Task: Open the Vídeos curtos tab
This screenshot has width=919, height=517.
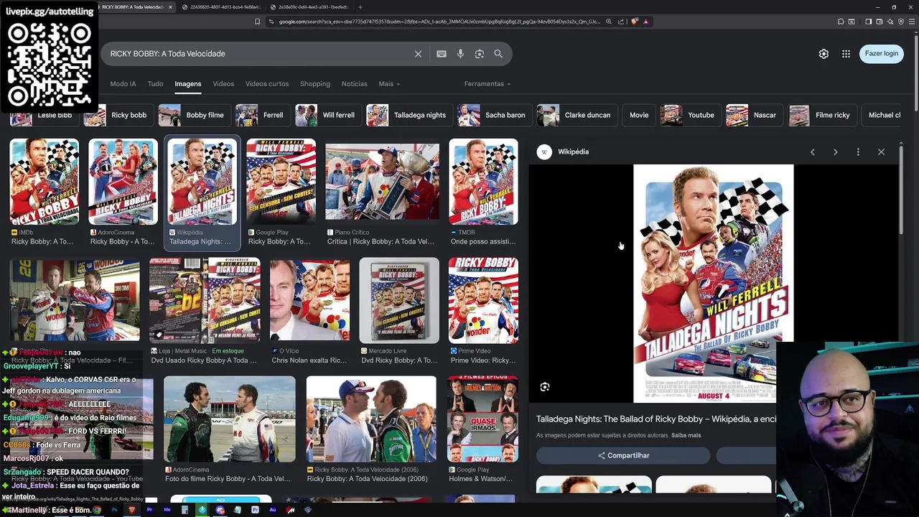Action: [x=267, y=84]
